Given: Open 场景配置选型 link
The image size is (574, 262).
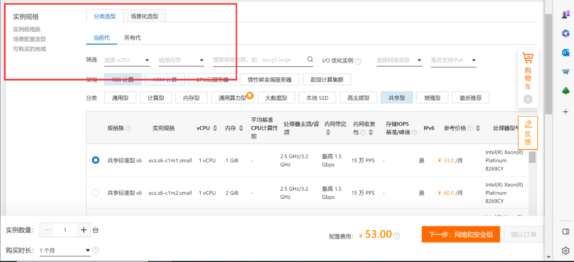Looking at the screenshot, I should click(29, 39).
